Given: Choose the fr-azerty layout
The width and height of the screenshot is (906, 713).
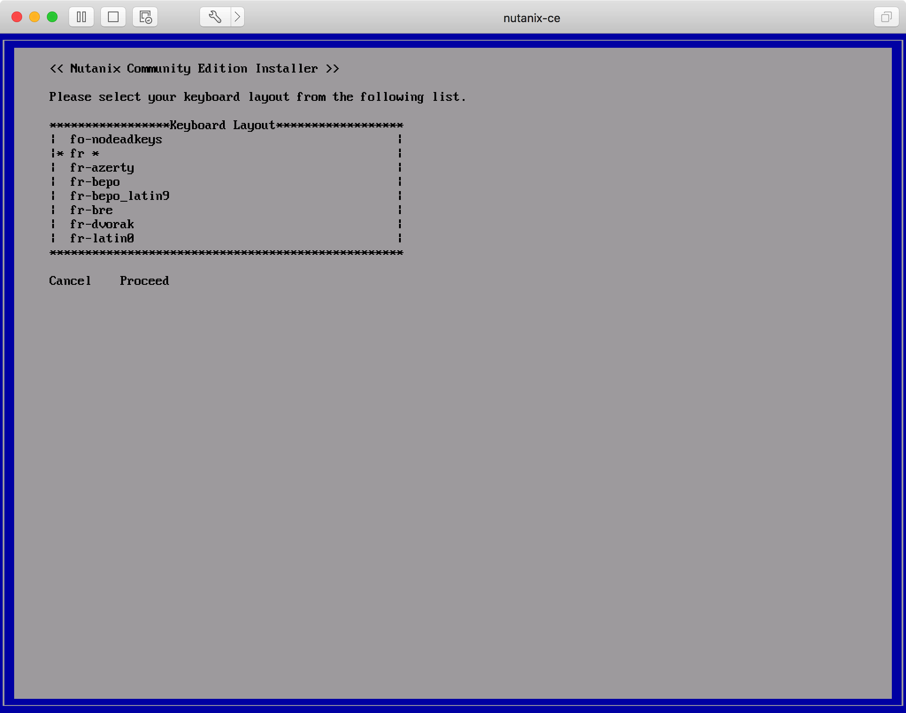Looking at the screenshot, I should point(102,168).
